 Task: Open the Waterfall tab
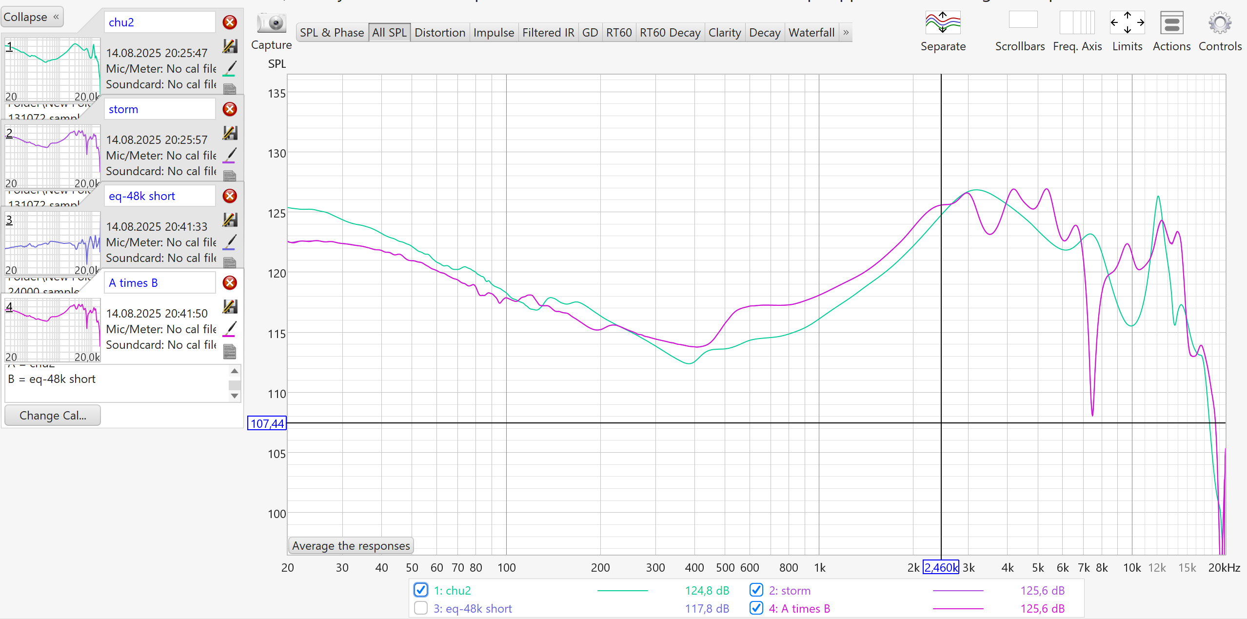(x=812, y=33)
